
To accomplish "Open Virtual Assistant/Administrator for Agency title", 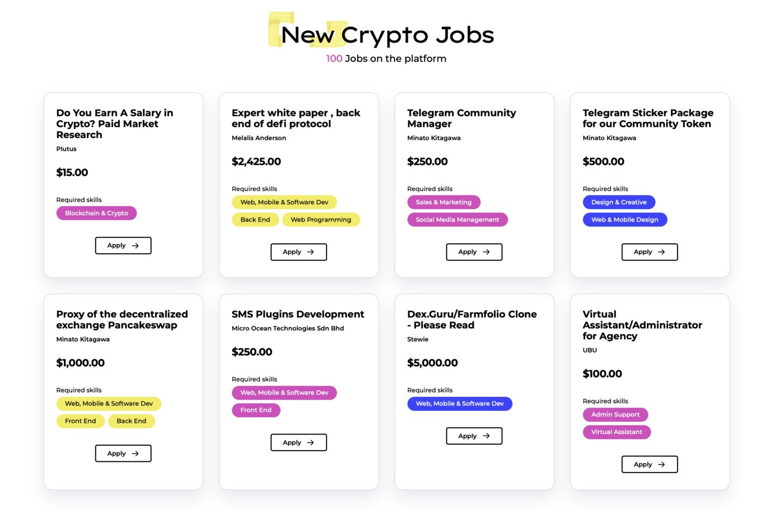I will (x=642, y=325).
